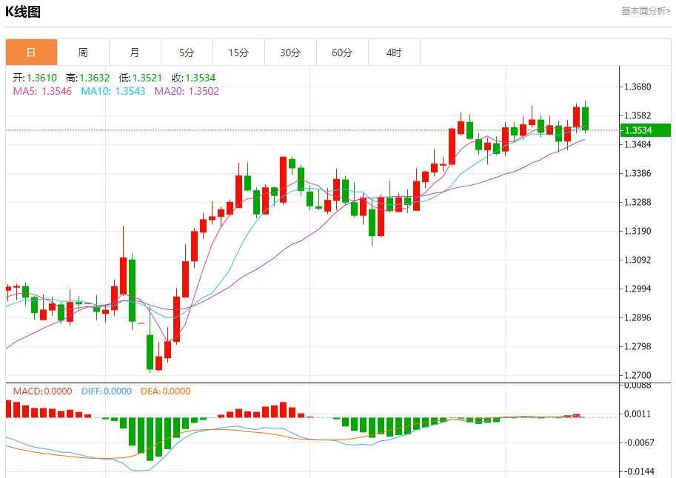Viewport: 676px width, 478px height.
Task: Click the MACD value label
Action: coord(41,391)
